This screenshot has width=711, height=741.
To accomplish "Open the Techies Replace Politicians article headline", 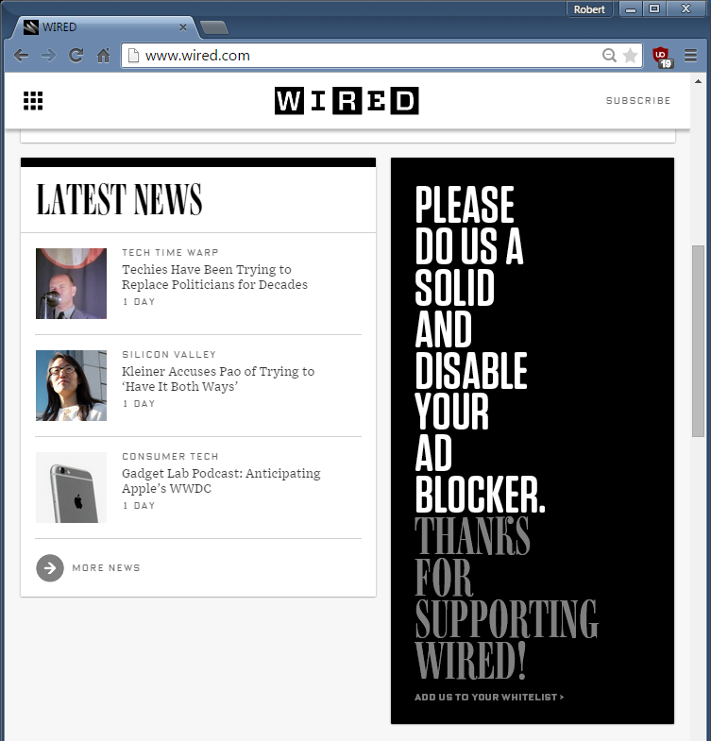I will (214, 277).
